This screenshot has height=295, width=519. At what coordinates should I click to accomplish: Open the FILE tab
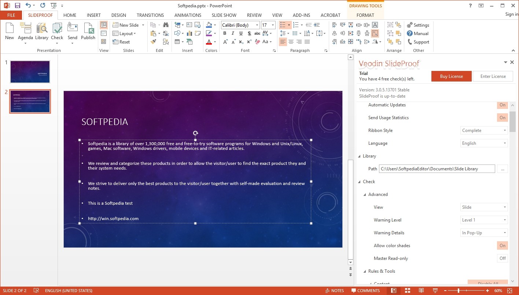pos(11,15)
